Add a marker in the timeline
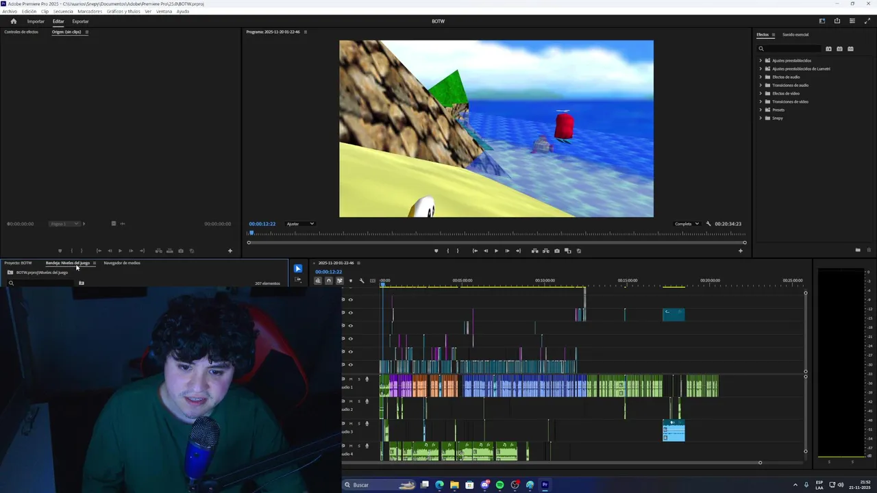The width and height of the screenshot is (877, 493). point(351,281)
